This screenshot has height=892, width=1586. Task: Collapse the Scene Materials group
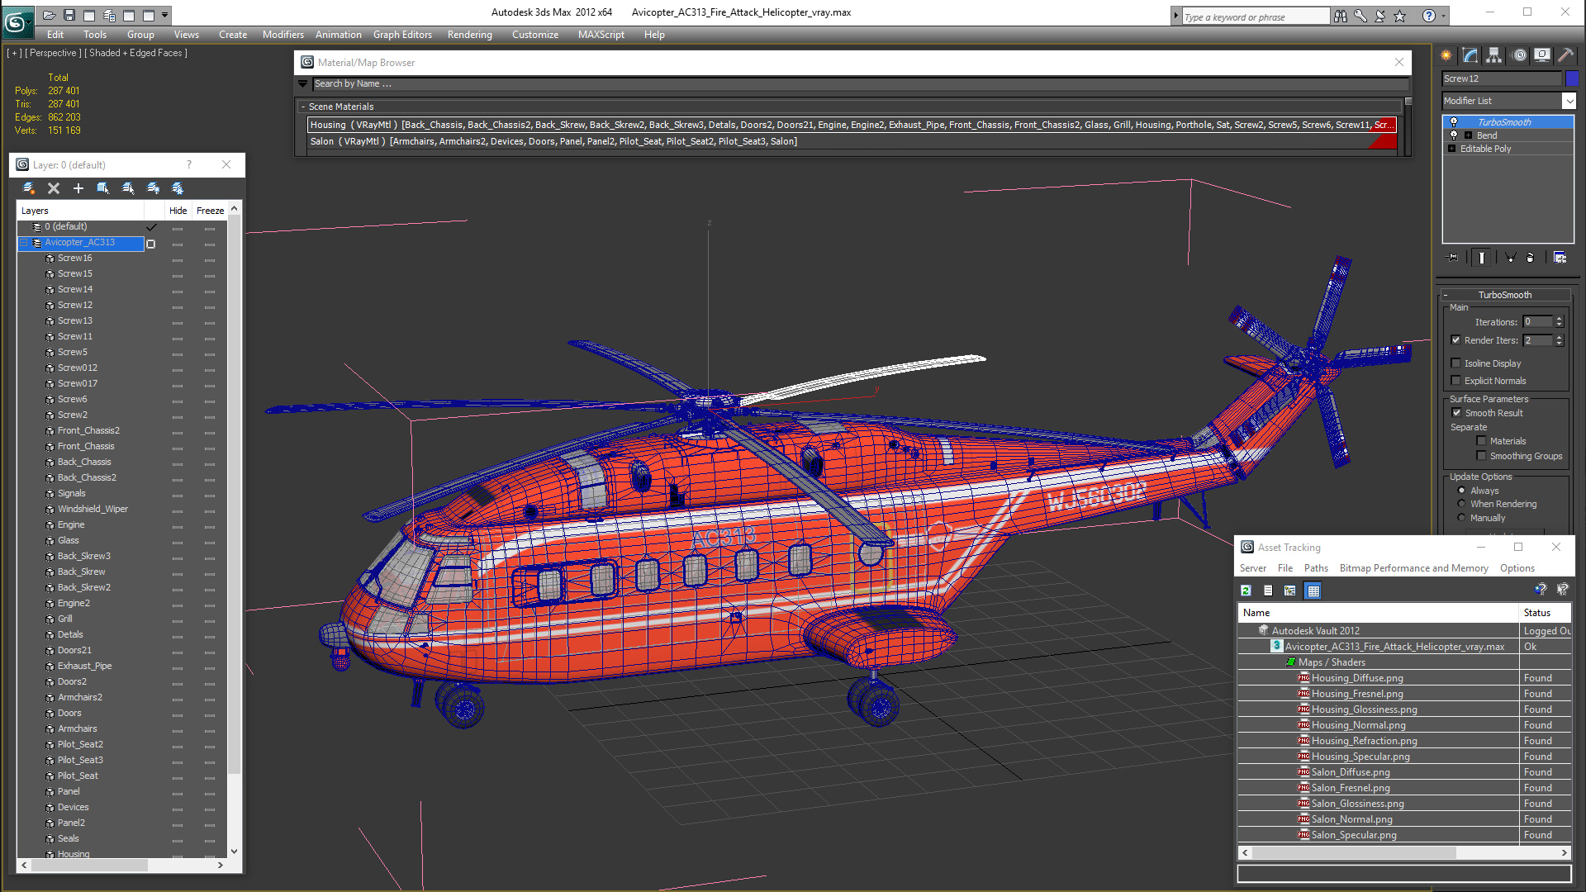(303, 107)
